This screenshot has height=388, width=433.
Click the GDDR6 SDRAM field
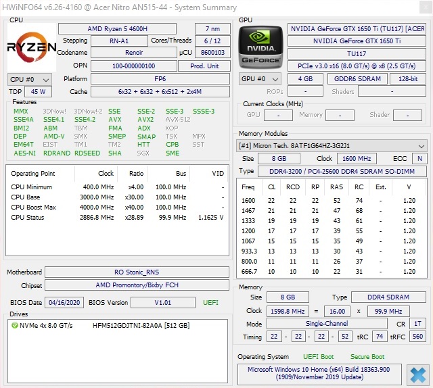click(357, 79)
